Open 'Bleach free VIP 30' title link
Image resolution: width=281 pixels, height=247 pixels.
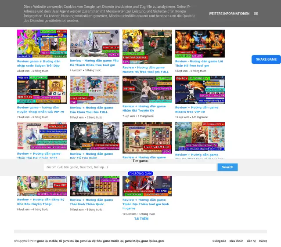pos(197,109)
